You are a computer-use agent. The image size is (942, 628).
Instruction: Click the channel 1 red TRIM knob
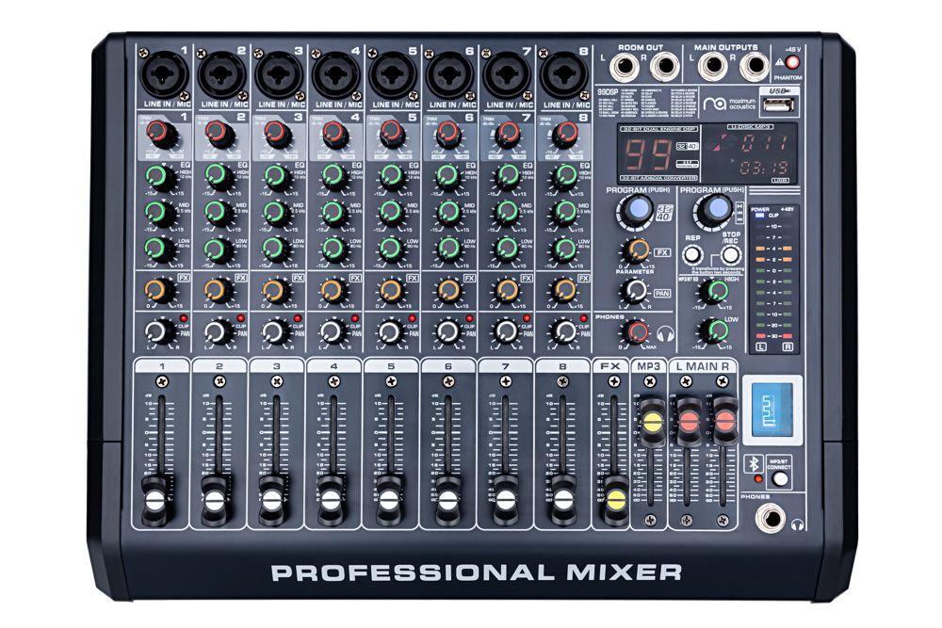[x=160, y=134]
